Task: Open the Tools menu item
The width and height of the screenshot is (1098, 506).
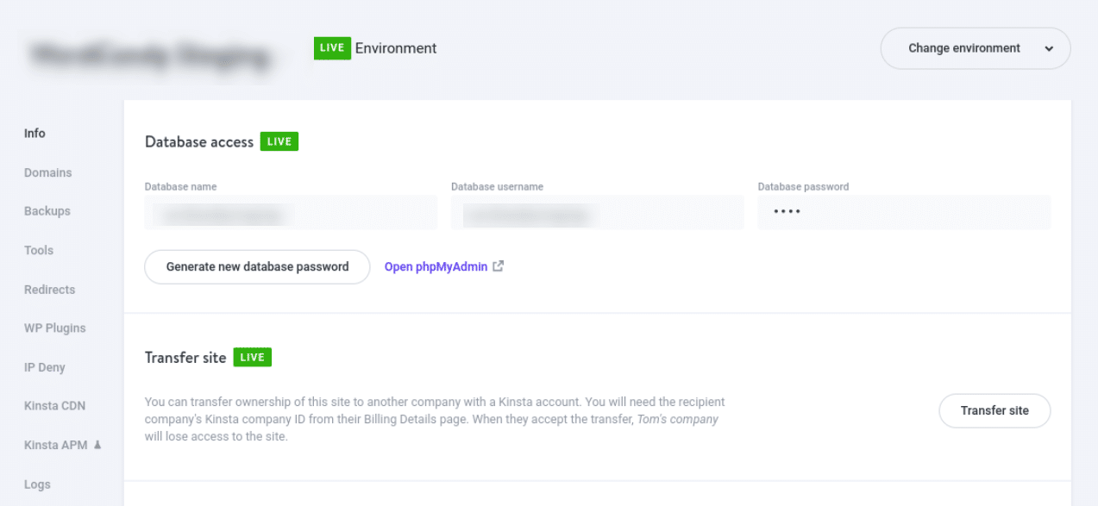Action: click(x=39, y=250)
